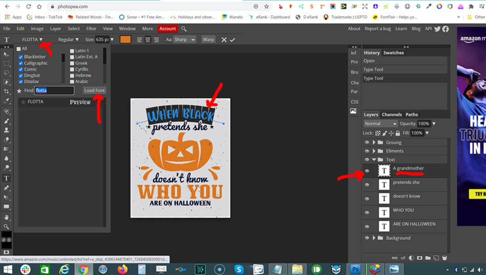The image size is (486, 275).
Task: Click the Load Font button
Action: [x=94, y=90]
